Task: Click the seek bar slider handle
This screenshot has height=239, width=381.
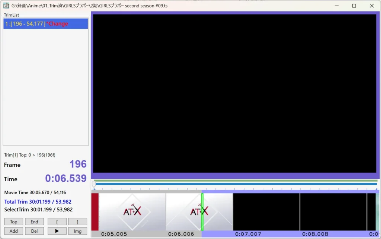Action: pyautogui.click(x=94, y=184)
